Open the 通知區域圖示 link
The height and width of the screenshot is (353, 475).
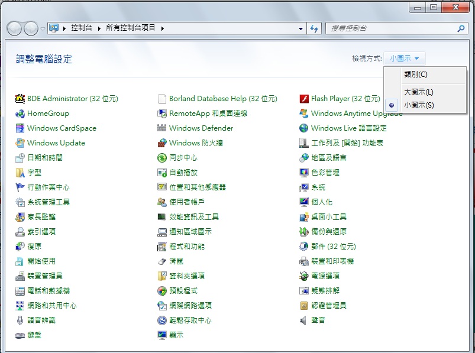190,232
